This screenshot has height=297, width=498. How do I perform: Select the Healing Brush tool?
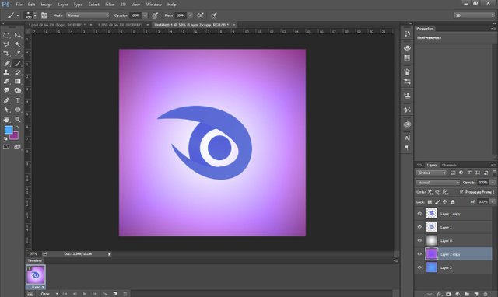6,63
